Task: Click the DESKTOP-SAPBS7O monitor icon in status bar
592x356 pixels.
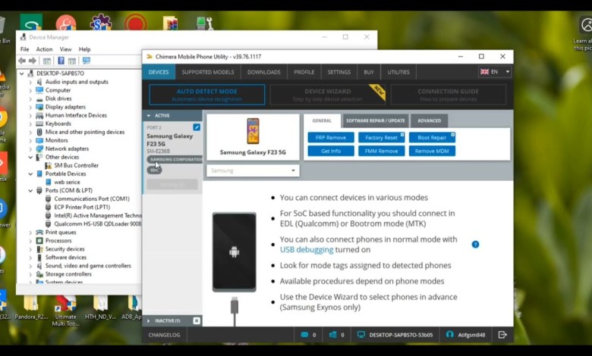Action: click(361, 334)
